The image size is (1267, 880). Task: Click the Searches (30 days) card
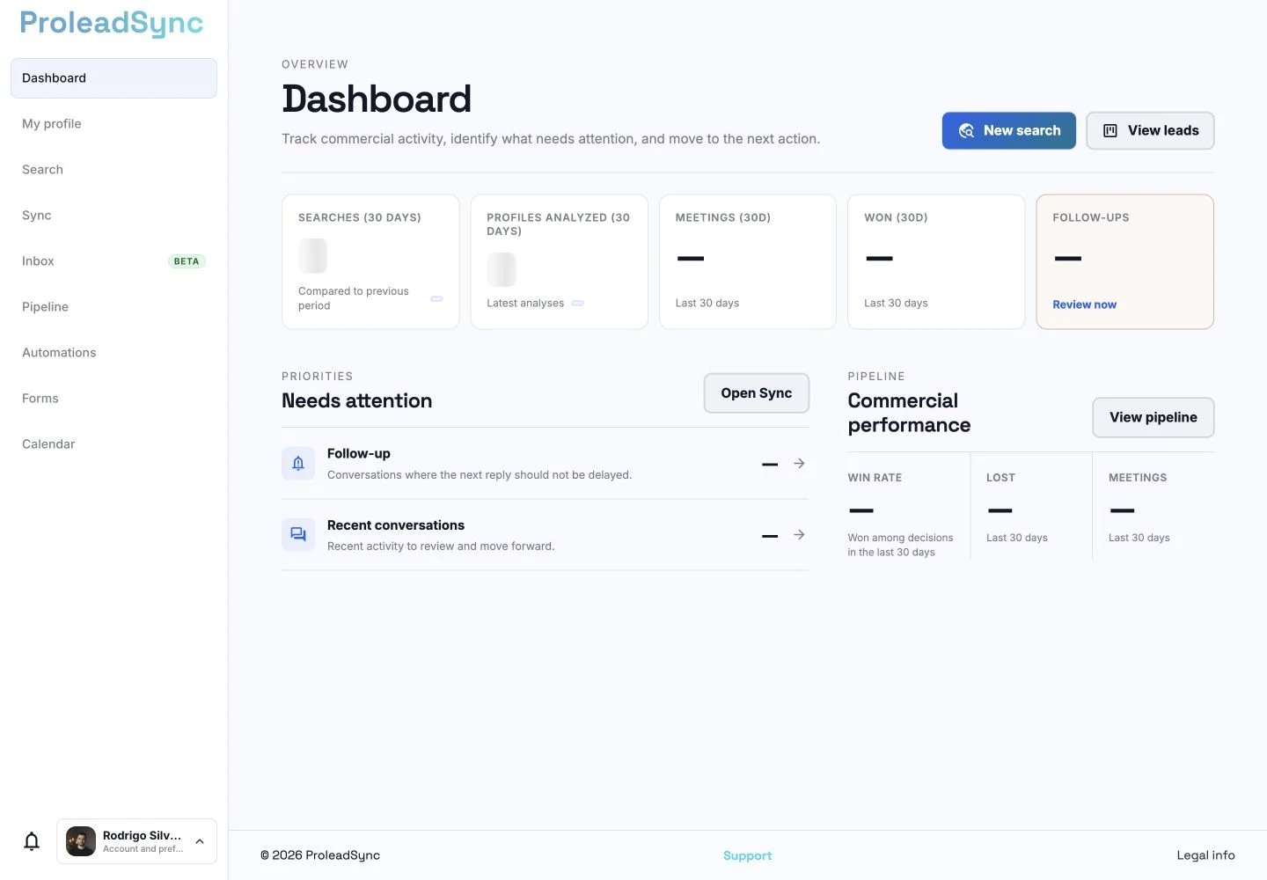pos(370,262)
